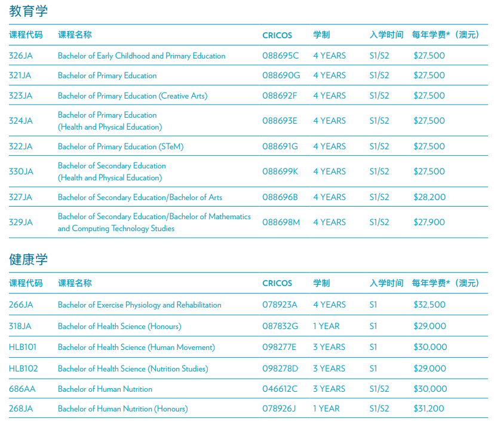Click course code 329JA
This screenshot has height=424, width=494.
pyautogui.click(x=21, y=222)
